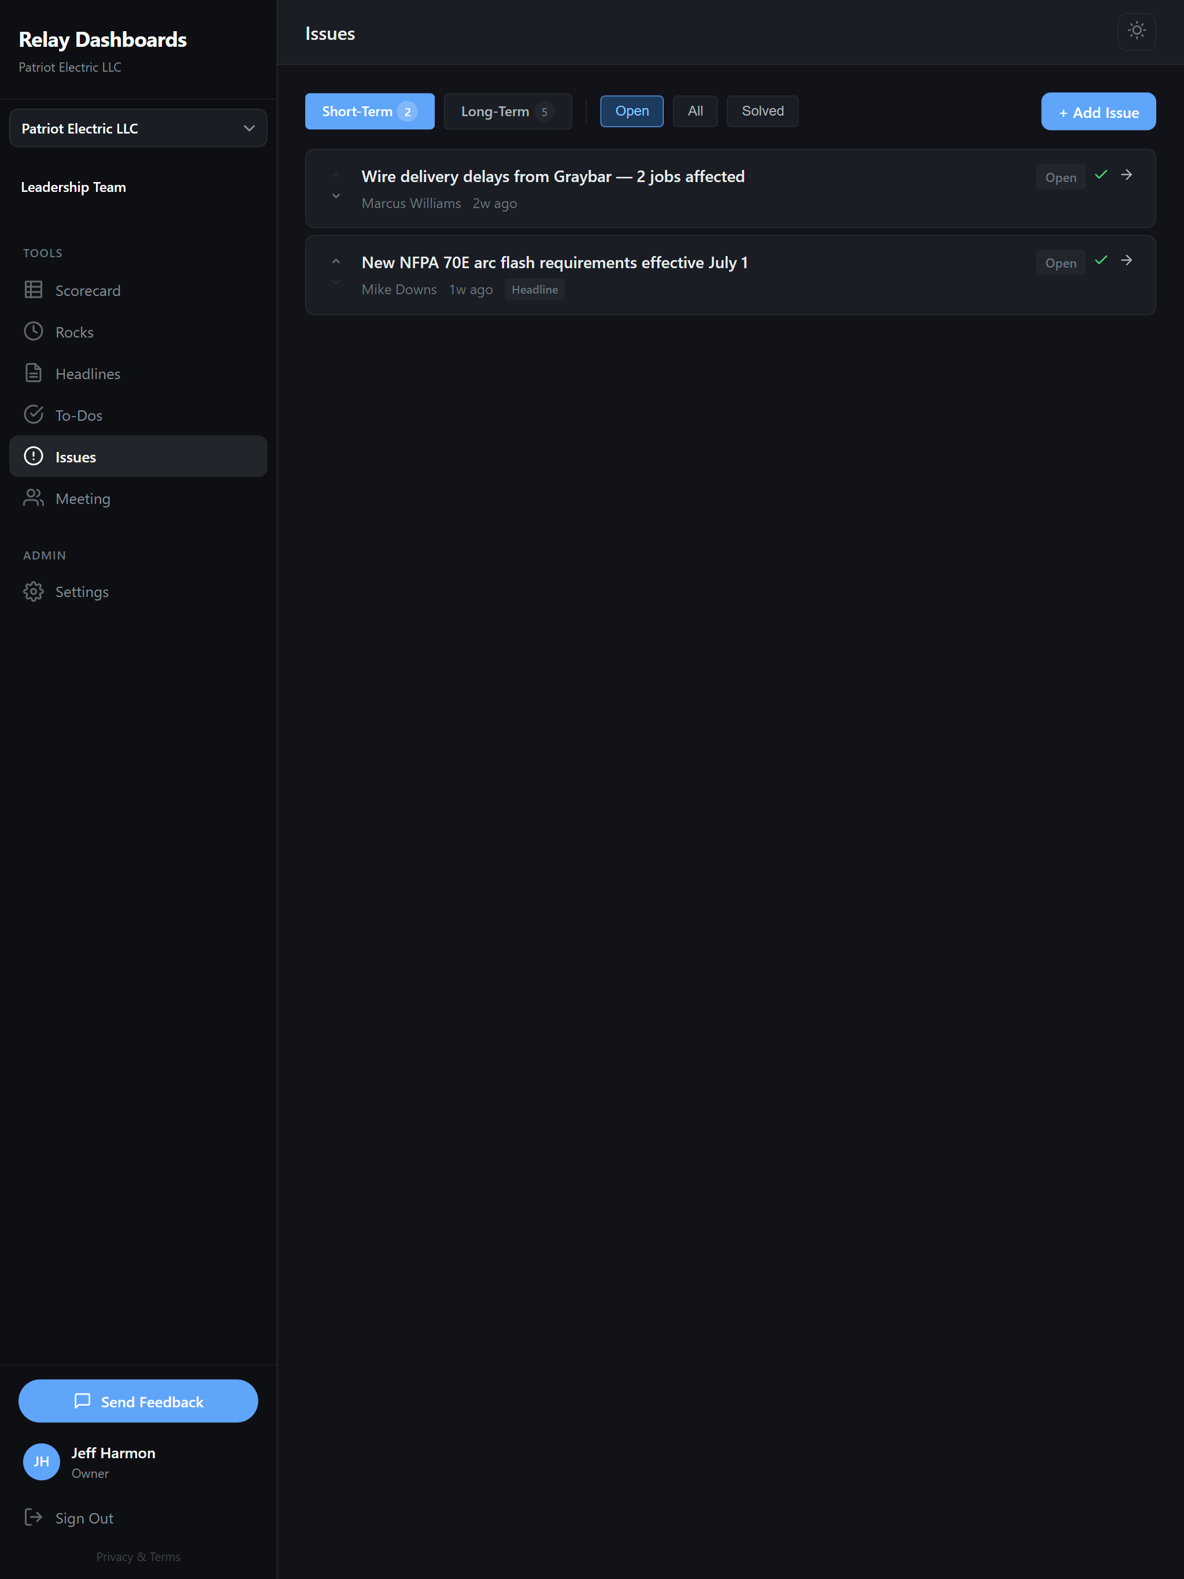Go to Scorecard in the sidebar
Image resolution: width=1184 pixels, height=1579 pixels.
(138, 290)
